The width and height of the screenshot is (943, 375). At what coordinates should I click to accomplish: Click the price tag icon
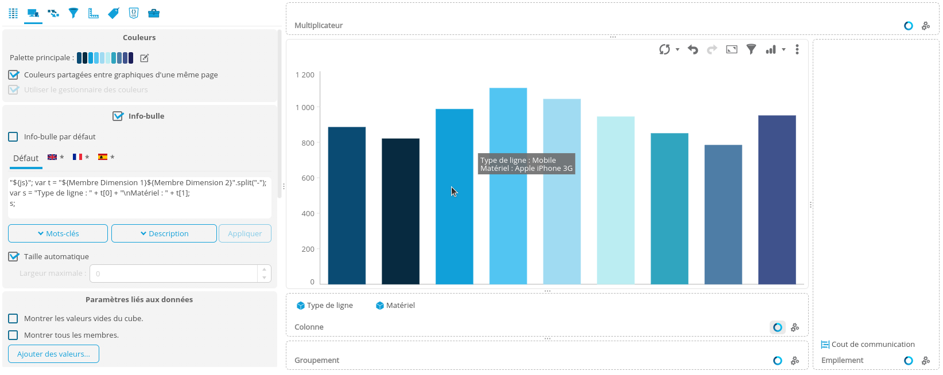pos(114,13)
